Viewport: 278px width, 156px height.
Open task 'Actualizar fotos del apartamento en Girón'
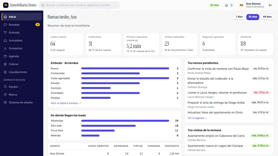point(215,112)
